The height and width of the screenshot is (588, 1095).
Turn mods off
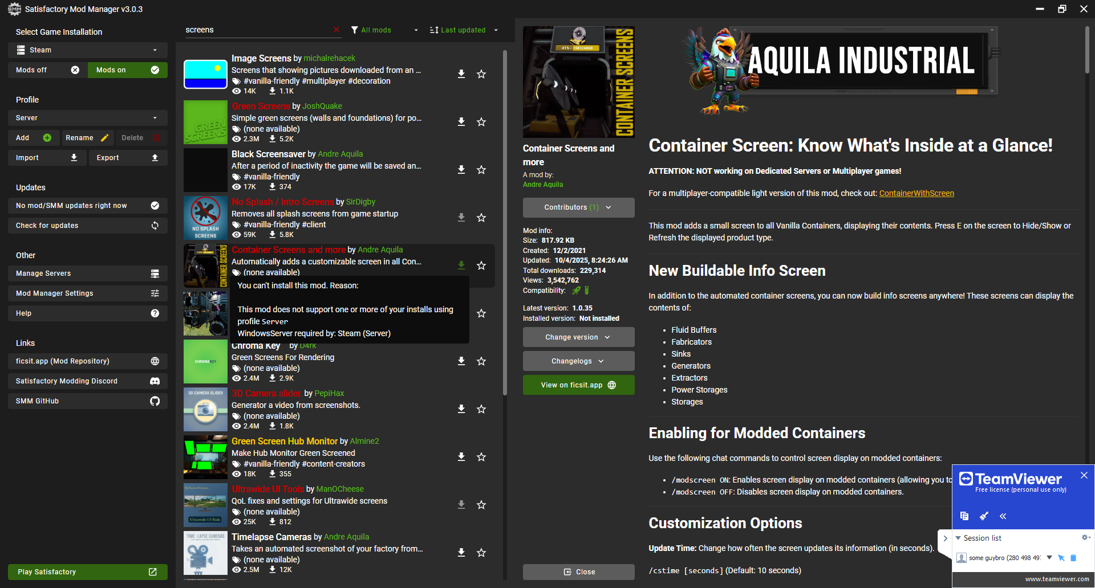click(48, 70)
